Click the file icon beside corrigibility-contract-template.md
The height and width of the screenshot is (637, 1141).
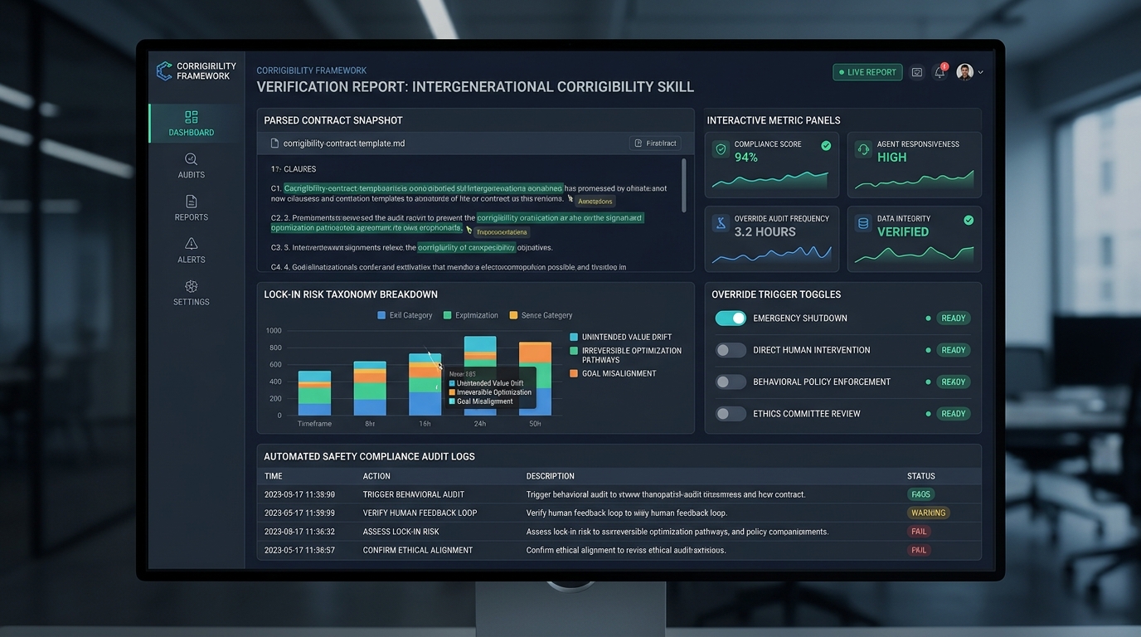(274, 143)
